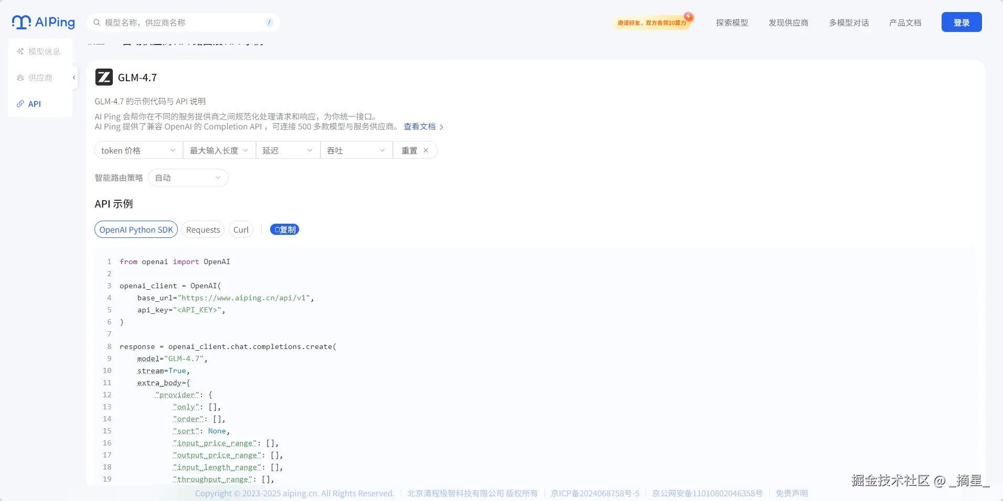Open 产品文档 in top navigation

[x=905, y=23]
